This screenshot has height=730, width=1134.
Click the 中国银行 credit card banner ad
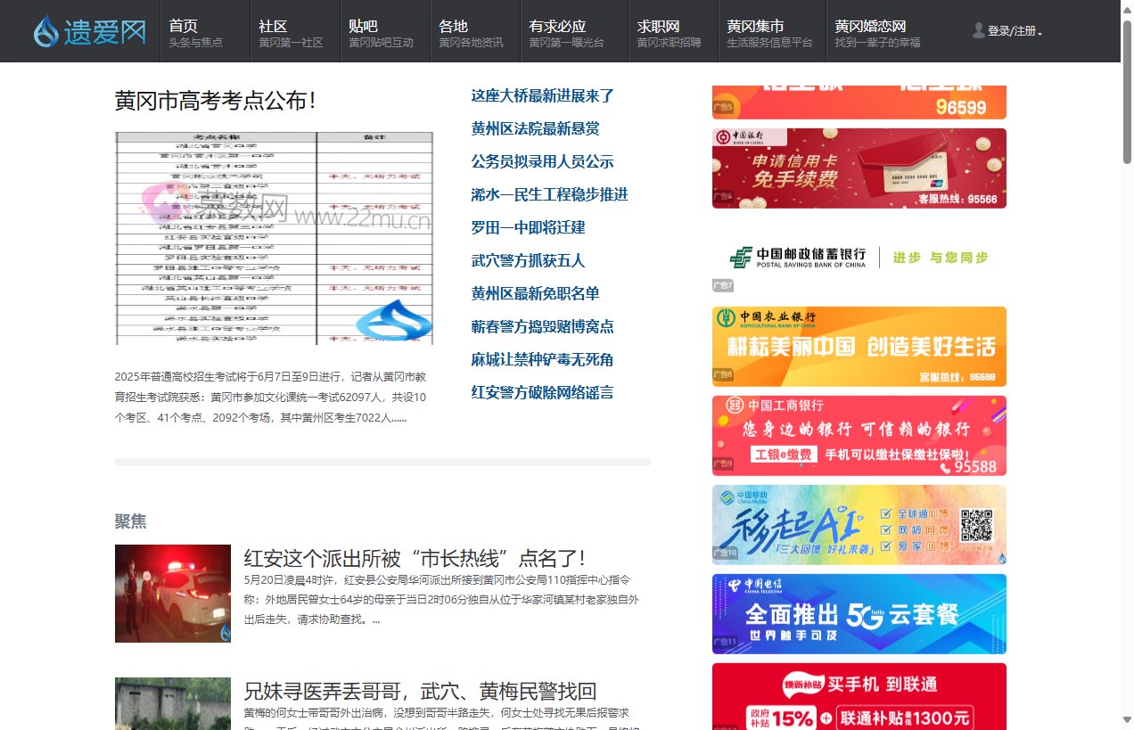(x=859, y=168)
